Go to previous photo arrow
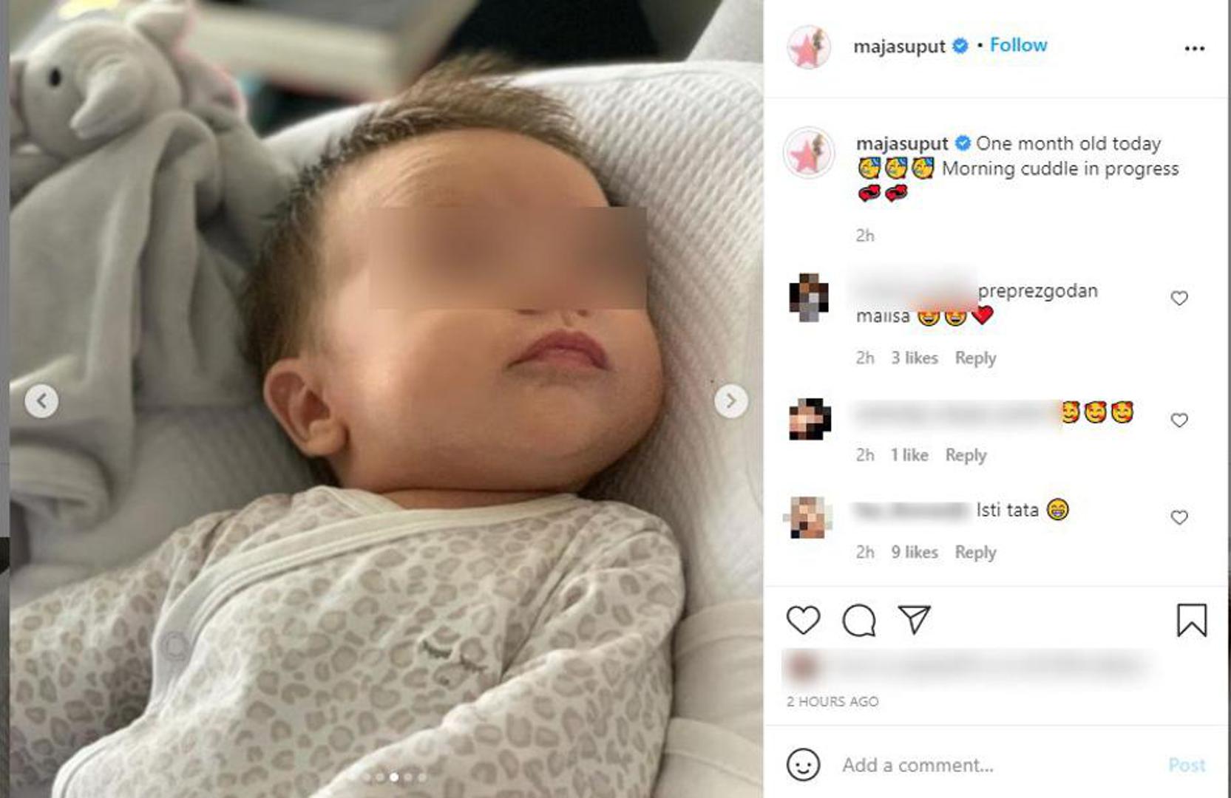1231x798 pixels. coord(41,401)
